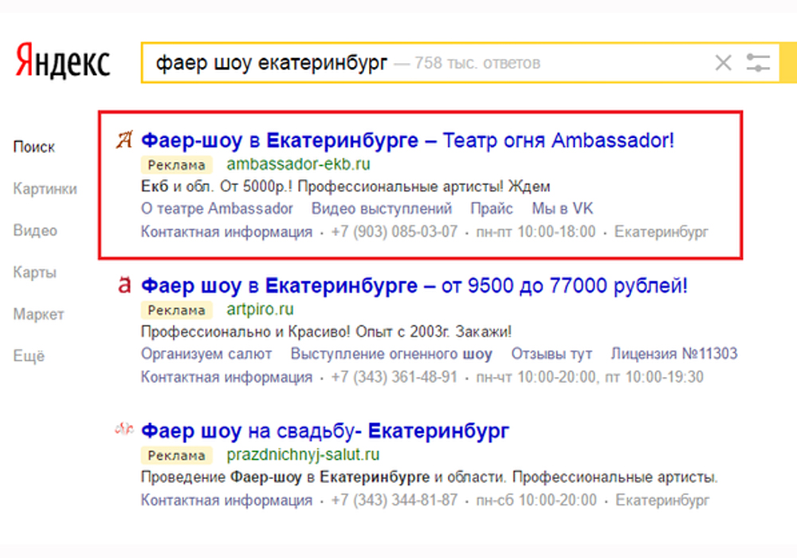The width and height of the screenshot is (797, 558).
Task: Click the Реклама label next to artpiro.ru
Action: click(176, 310)
